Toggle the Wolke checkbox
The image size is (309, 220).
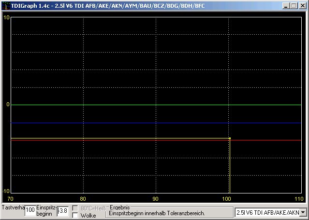point(75,215)
